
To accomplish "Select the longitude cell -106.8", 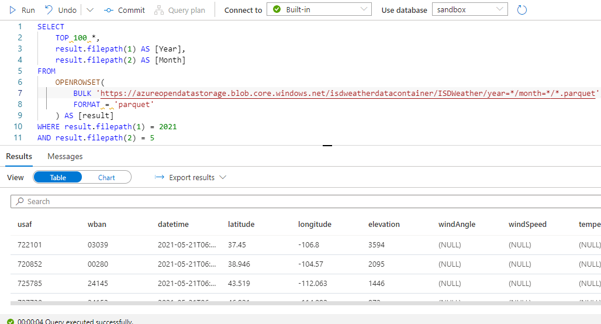I will [x=309, y=245].
